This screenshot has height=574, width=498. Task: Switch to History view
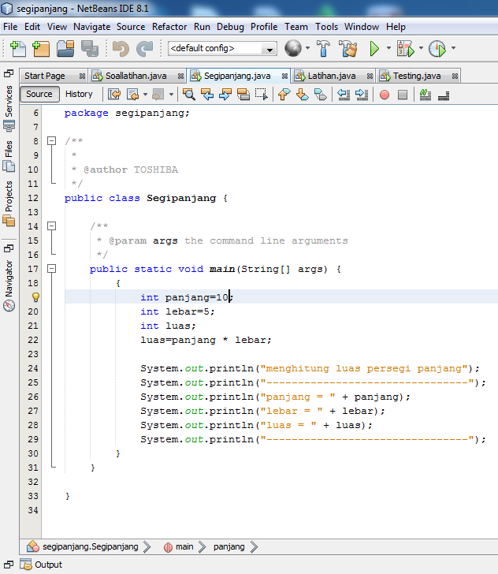[x=79, y=95]
